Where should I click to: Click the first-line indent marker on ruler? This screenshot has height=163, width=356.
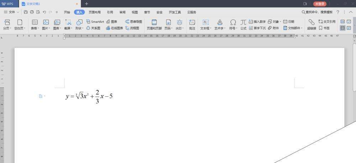64,35
